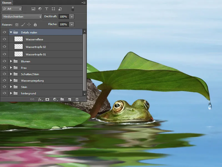222x167 pixels.
Task: Click the layers list scroll down arrow
Action: [85, 94]
